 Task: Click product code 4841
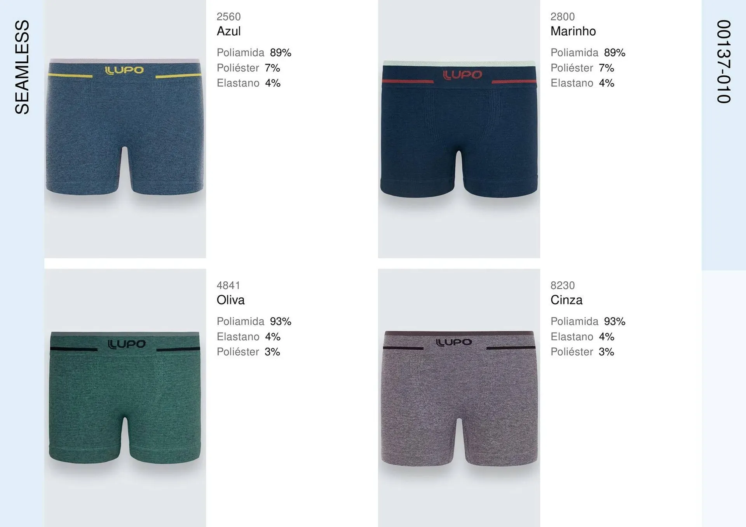click(x=228, y=286)
